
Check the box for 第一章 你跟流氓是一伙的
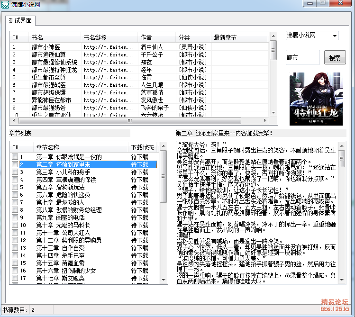15,156
